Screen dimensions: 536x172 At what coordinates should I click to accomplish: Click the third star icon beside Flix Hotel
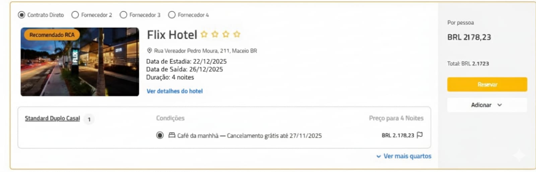(x=226, y=34)
